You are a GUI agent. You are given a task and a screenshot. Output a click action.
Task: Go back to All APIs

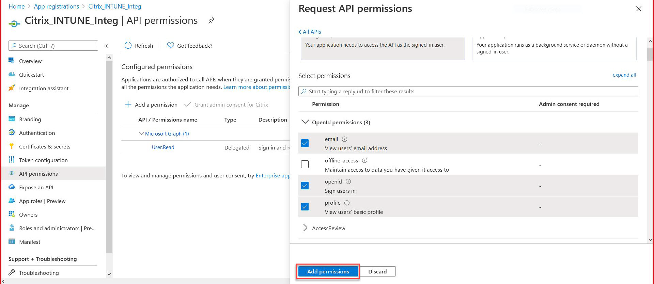[310, 32]
